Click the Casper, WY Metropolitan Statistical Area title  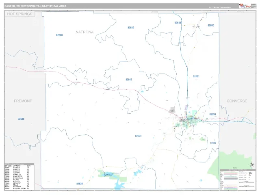coord(35,6)
